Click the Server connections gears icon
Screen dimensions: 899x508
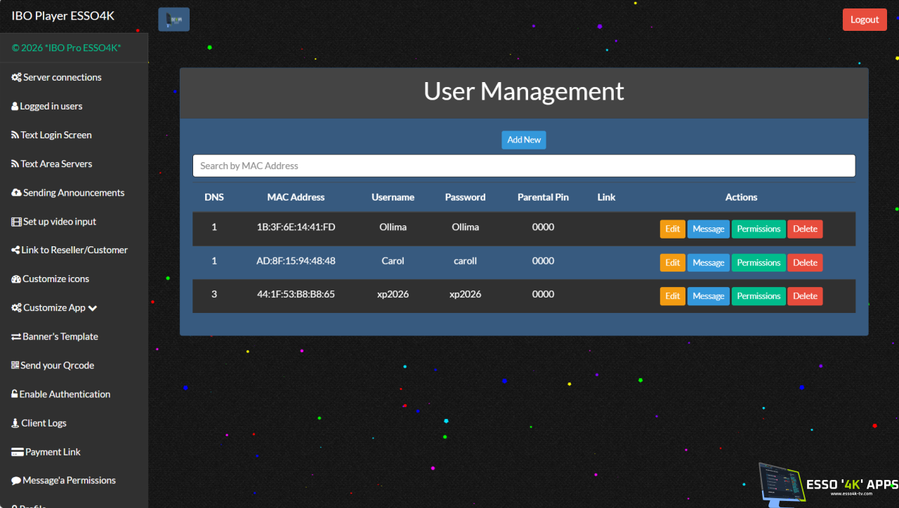pos(16,77)
